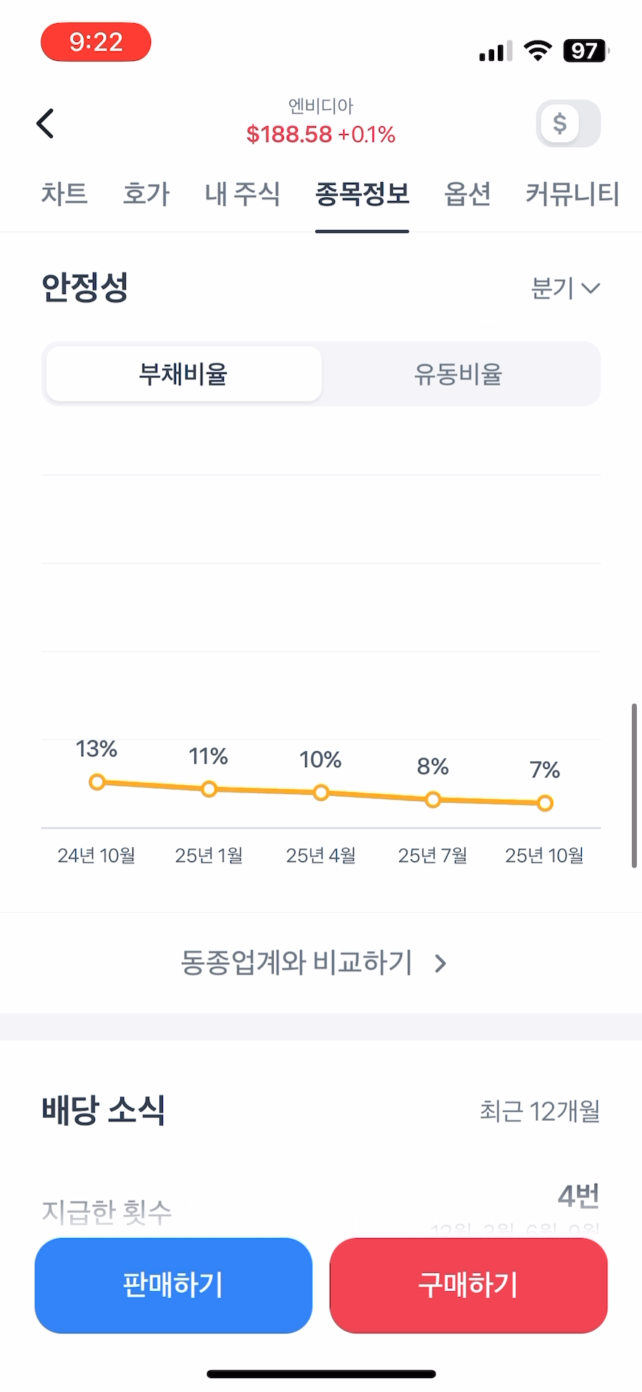Tap the back arrow icon
The width and height of the screenshot is (642, 1392).
pyautogui.click(x=46, y=123)
